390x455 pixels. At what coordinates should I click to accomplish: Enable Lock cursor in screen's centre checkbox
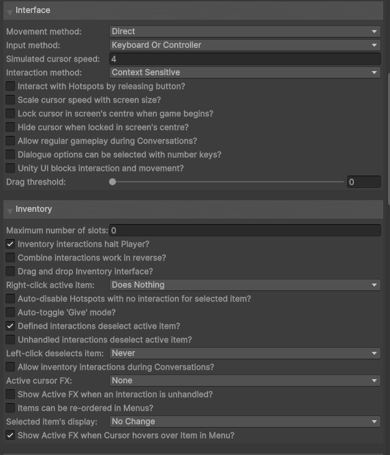tap(10, 113)
